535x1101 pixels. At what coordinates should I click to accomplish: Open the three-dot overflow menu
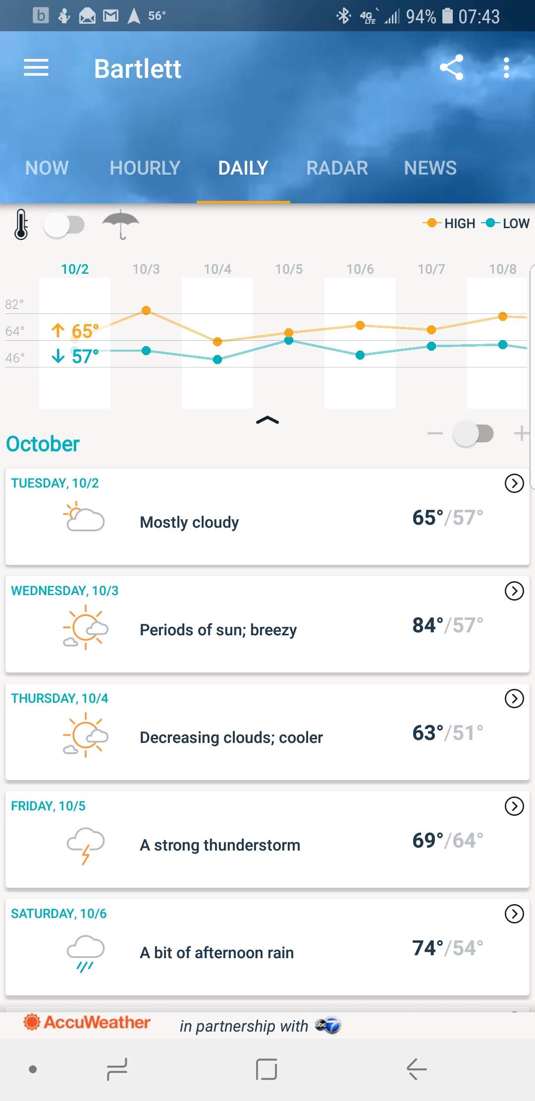506,67
